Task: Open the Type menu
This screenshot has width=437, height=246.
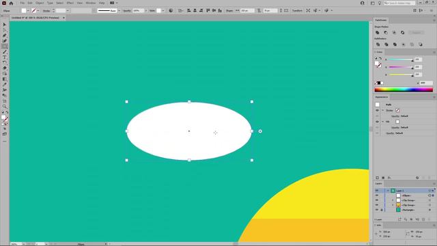Action: 50,3
